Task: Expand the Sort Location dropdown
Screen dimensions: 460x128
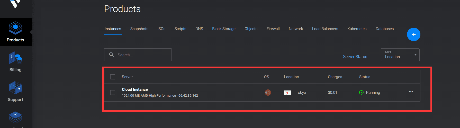Action: (400, 55)
